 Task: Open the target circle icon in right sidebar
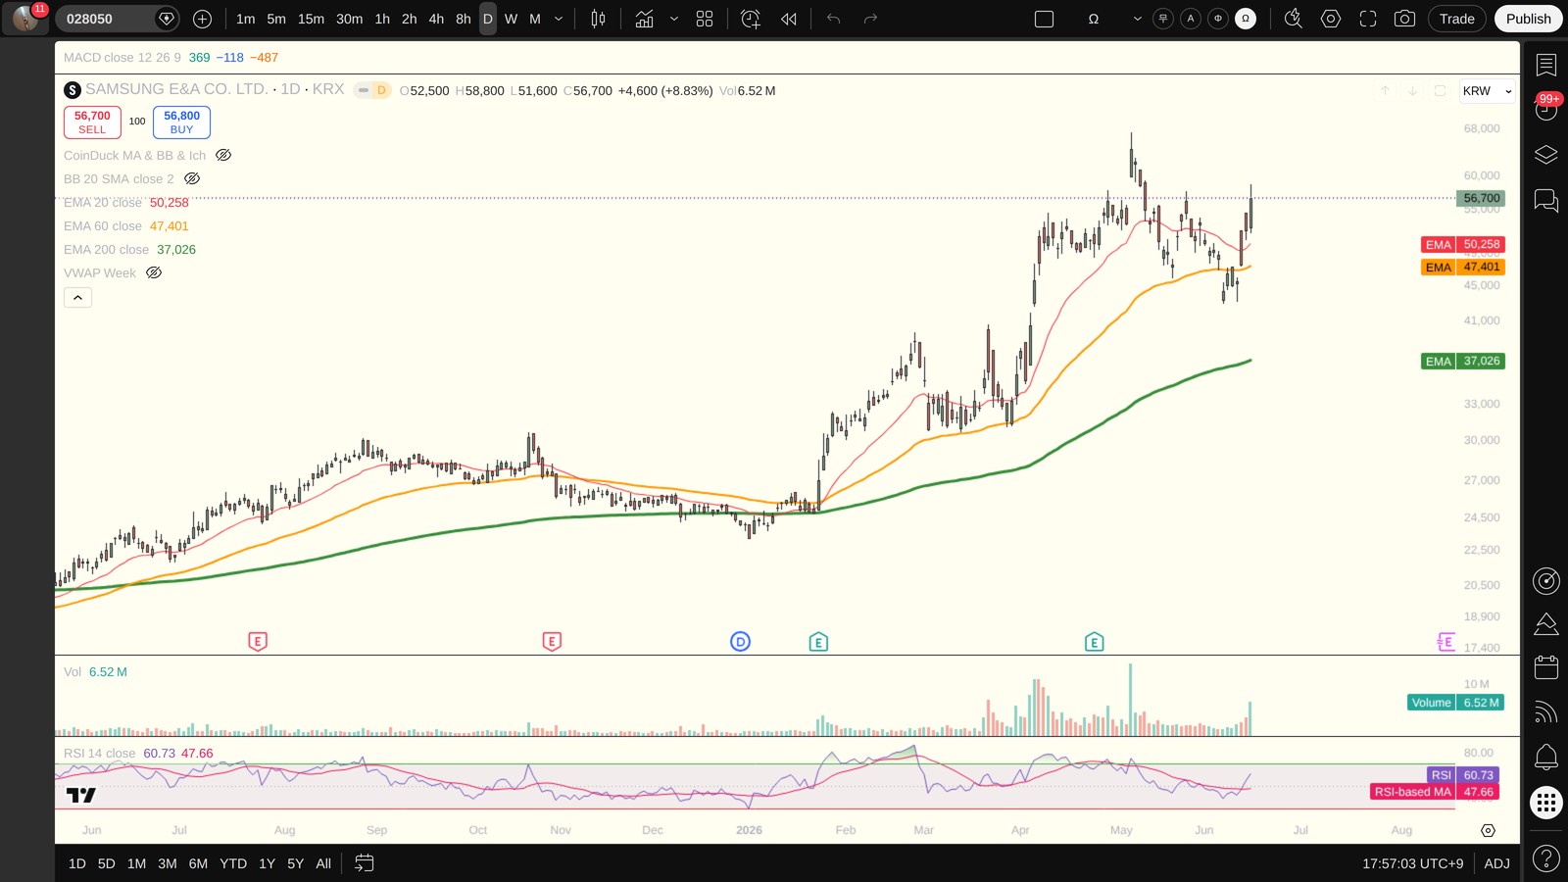click(x=1546, y=581)
